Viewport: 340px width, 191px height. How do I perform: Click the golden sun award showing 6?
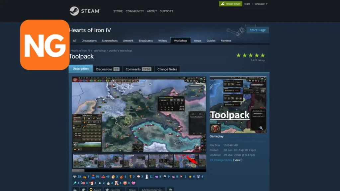coord(190,177)
